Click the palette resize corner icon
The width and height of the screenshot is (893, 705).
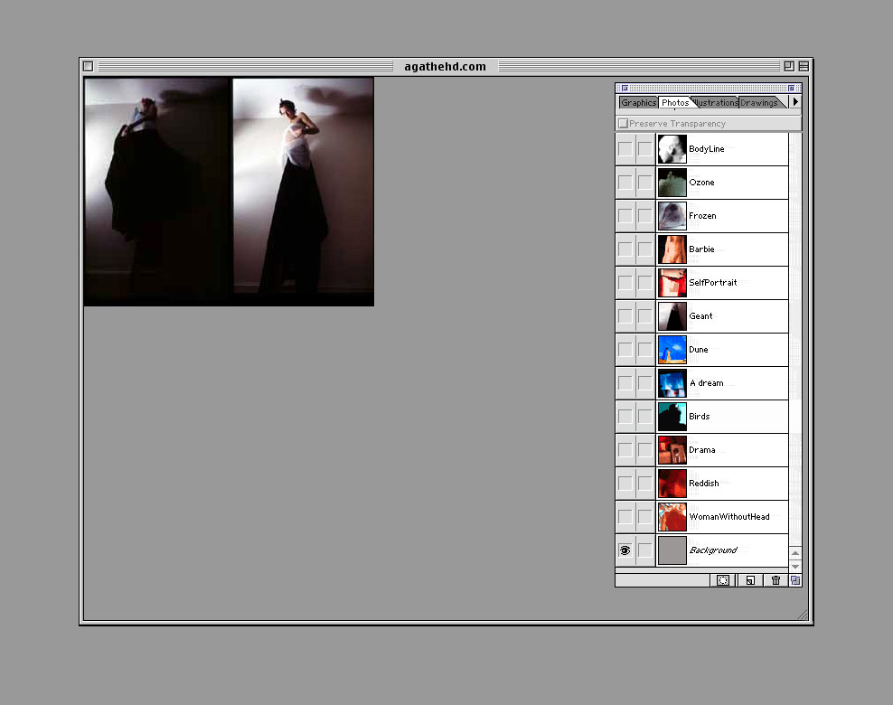click(795, 580)
